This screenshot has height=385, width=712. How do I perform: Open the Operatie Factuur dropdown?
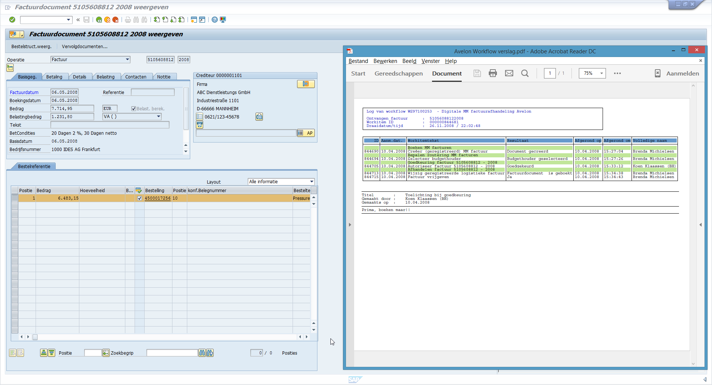127,59
